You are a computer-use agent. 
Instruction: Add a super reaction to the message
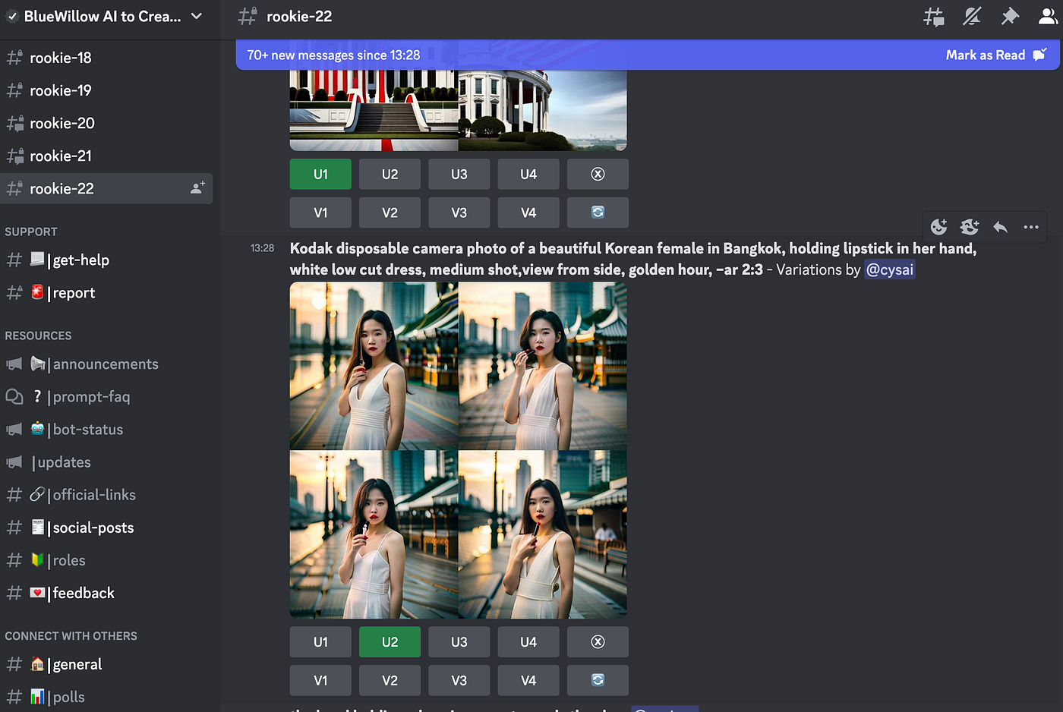click(969, 226)
